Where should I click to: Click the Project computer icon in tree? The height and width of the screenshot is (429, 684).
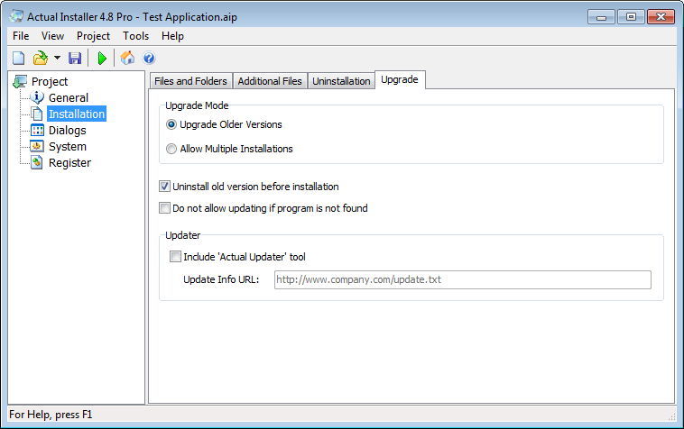[x=20, y=81]
